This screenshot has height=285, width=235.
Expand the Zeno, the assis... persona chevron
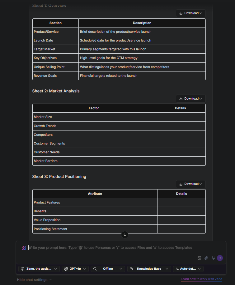pos(56,269)
